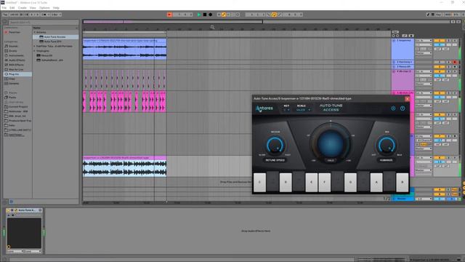Click the Hold button under center dial
The image size is (465, 262).
click(331, 160)
